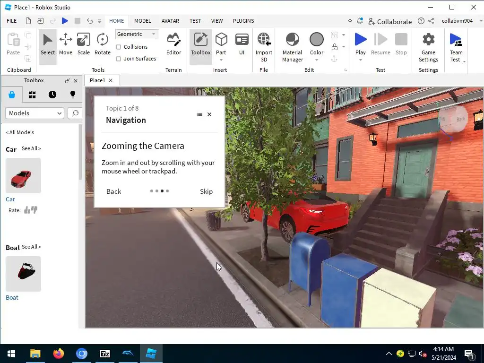Click See All for Boat
Screen dimensions: 484x363
pos(31,247)
